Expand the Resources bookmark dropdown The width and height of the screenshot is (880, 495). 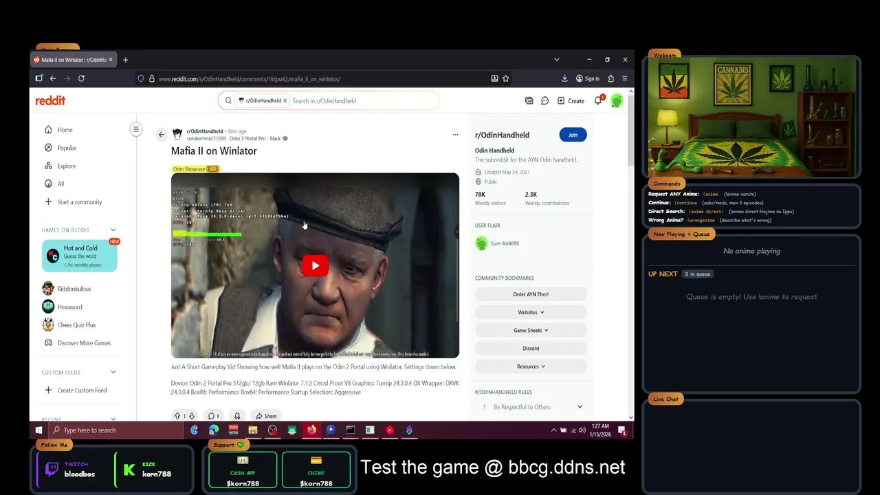(x=531, y=366)
